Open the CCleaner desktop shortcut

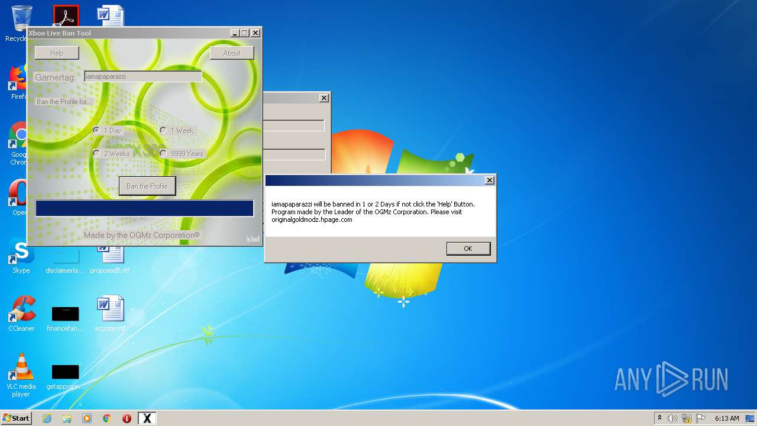pyautogui.click(x=21, y=314)
